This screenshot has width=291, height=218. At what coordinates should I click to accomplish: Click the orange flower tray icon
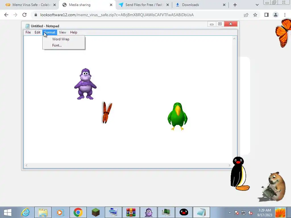(x=280, y=213)
